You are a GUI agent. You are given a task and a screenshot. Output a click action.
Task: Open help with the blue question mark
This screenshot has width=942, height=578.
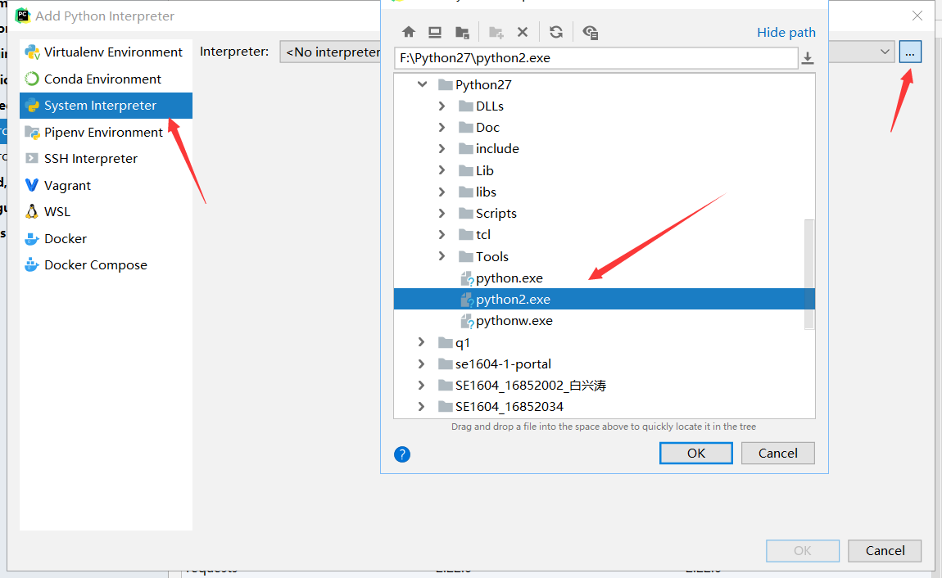coord(402,454)
